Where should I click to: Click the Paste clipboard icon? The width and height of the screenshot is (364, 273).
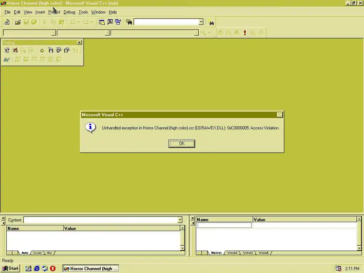61,22
